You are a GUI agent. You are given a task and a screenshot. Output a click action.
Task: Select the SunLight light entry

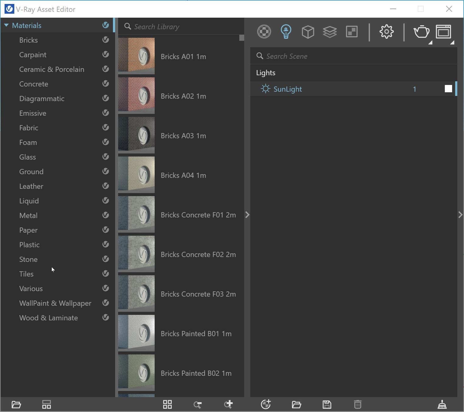coord(353,89)
